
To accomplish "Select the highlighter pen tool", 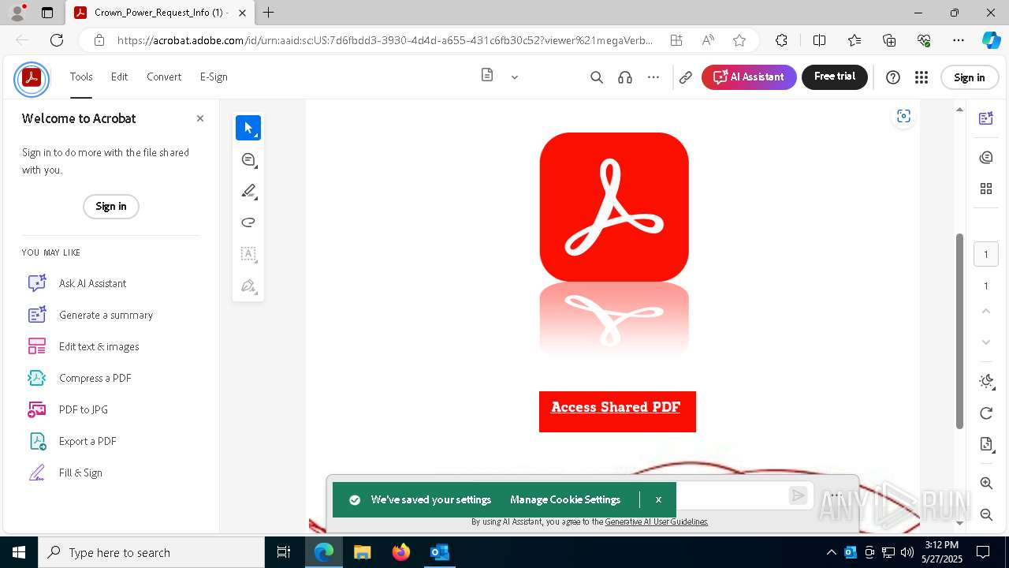I will (248, 191).
